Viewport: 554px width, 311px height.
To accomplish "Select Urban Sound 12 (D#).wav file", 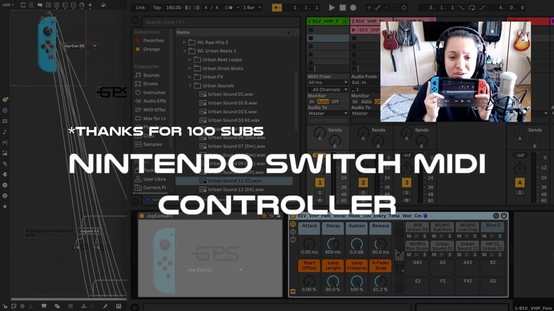I will 232,190.
